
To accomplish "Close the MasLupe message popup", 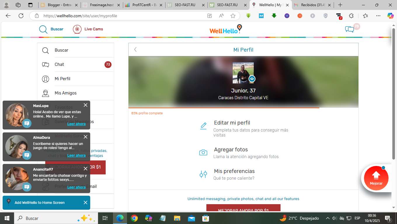I will (x=86, y=105).
